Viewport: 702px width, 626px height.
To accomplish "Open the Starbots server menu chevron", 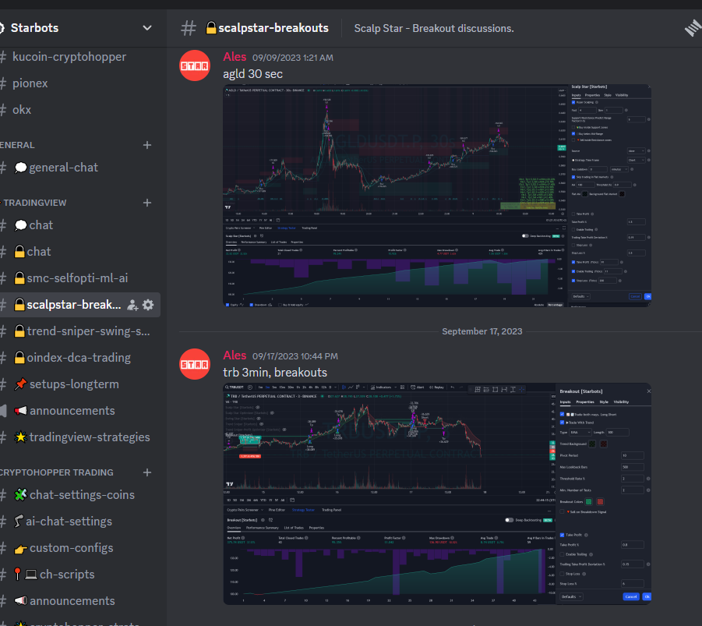I will click(146, 28).
